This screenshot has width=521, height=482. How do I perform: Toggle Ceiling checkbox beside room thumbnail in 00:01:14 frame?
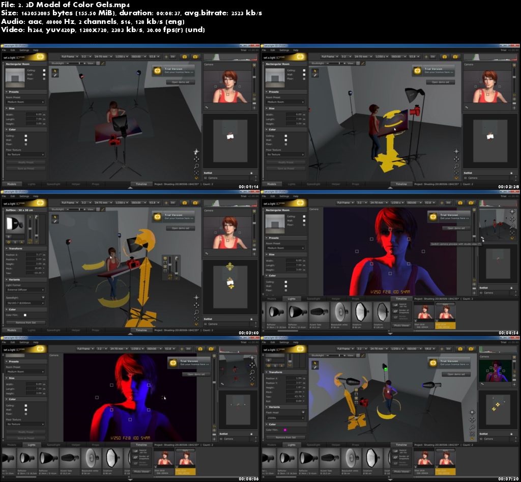click(44, 70)
